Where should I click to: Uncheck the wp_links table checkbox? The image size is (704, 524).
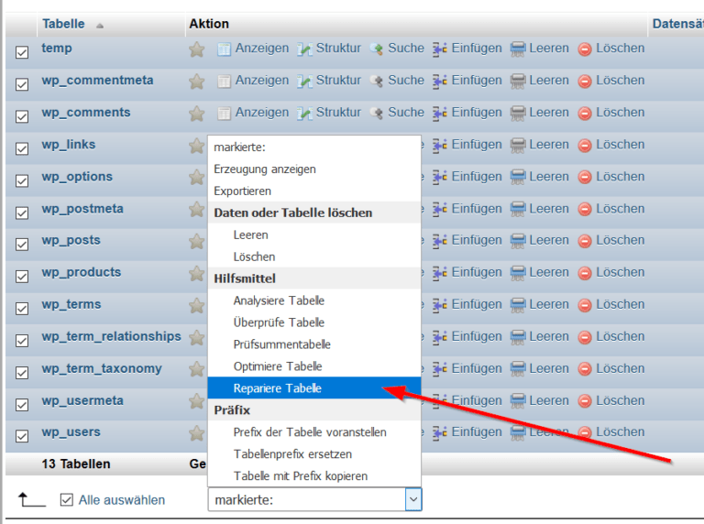click(x=22, y=148)
